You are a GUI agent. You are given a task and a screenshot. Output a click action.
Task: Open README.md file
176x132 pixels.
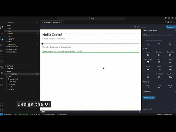13,52
